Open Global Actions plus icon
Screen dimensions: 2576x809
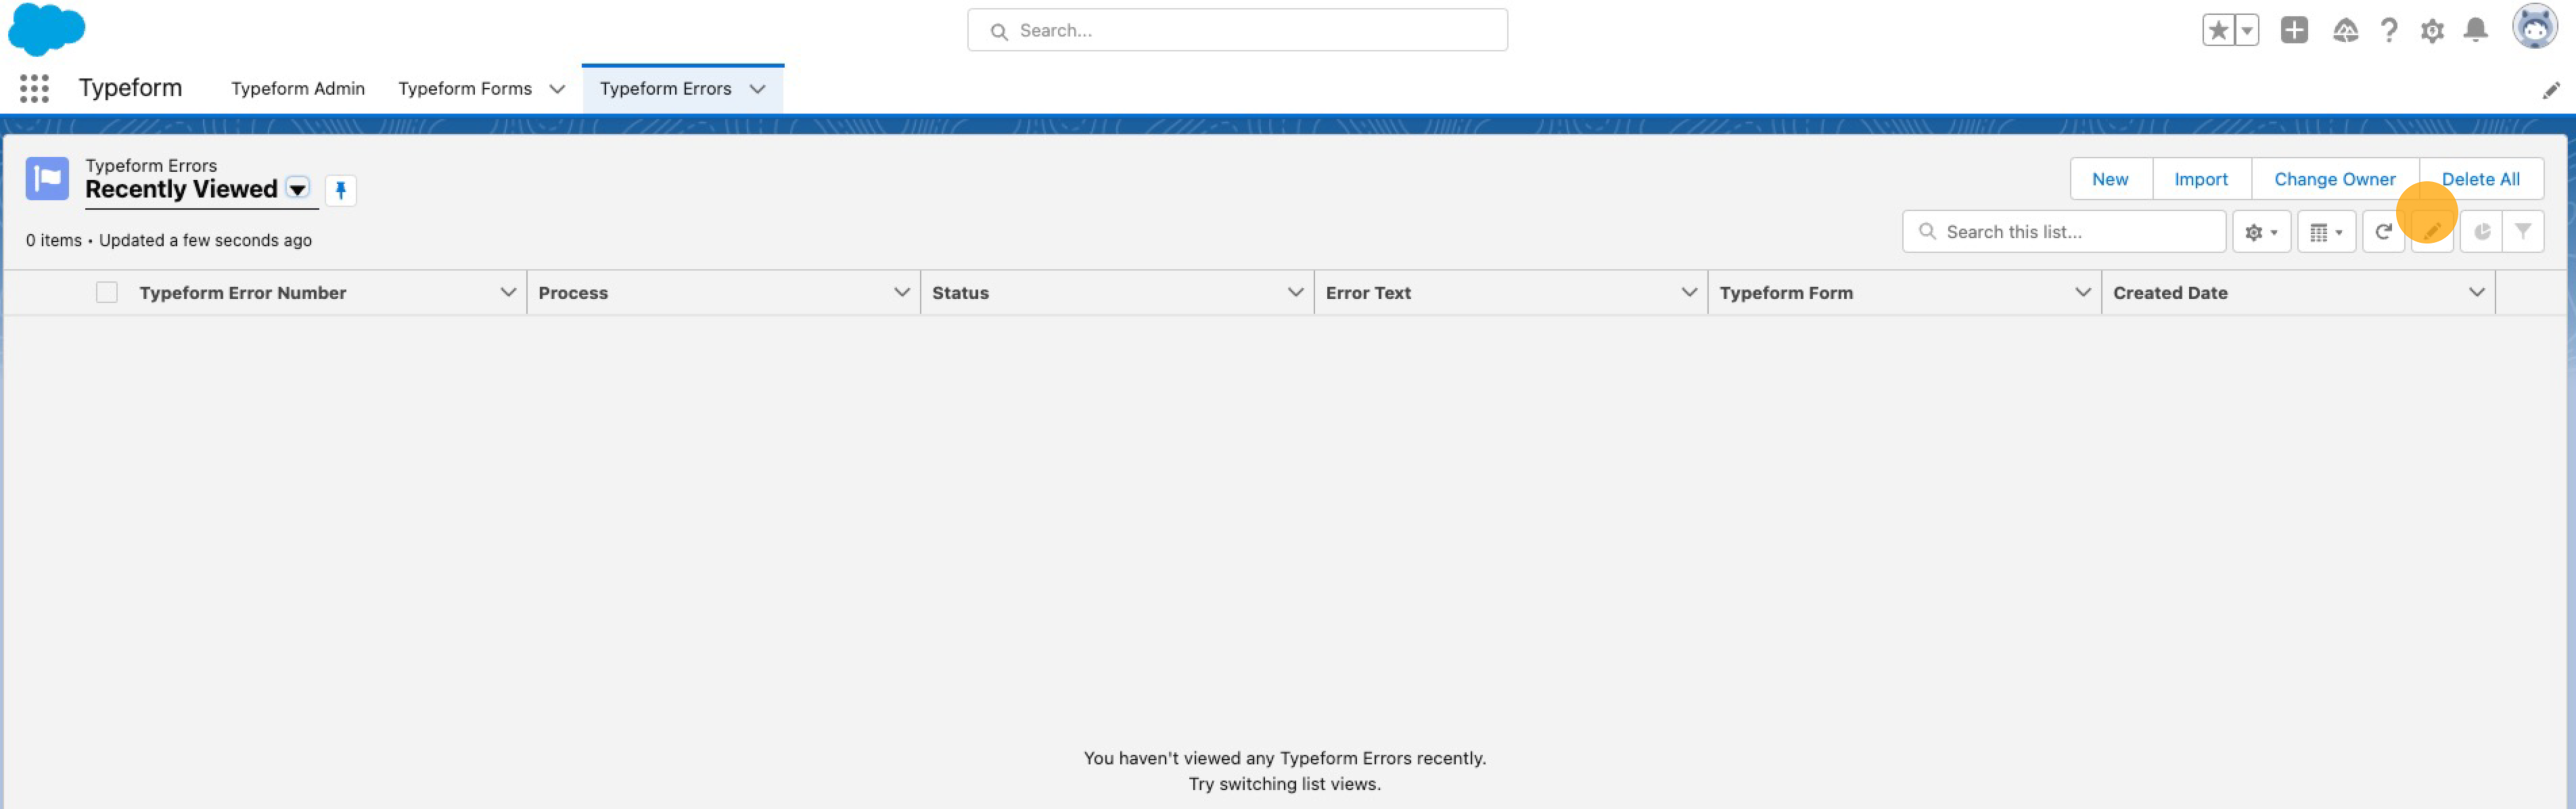coord(2294,30)
